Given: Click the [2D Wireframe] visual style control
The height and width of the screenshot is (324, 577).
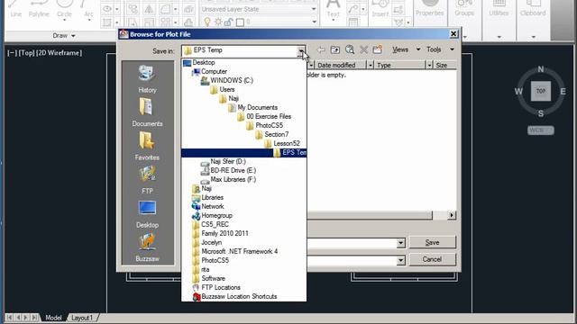Looking at the screenshot, I should (60, 53).
